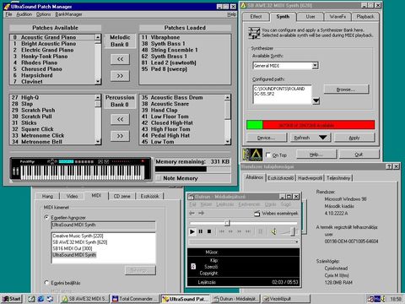The width and height of the screenshot is (405, 304).
Task: Select Egyéni beállítás radio option
Action: (46, 282)
